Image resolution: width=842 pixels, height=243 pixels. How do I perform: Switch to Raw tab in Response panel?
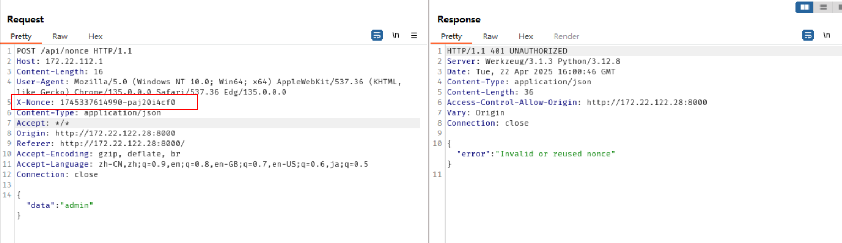pos(490,36)
